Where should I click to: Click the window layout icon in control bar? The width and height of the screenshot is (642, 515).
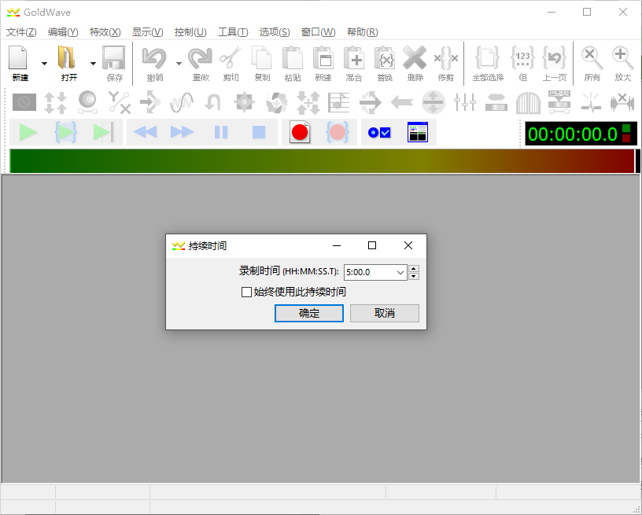[417, 132]
